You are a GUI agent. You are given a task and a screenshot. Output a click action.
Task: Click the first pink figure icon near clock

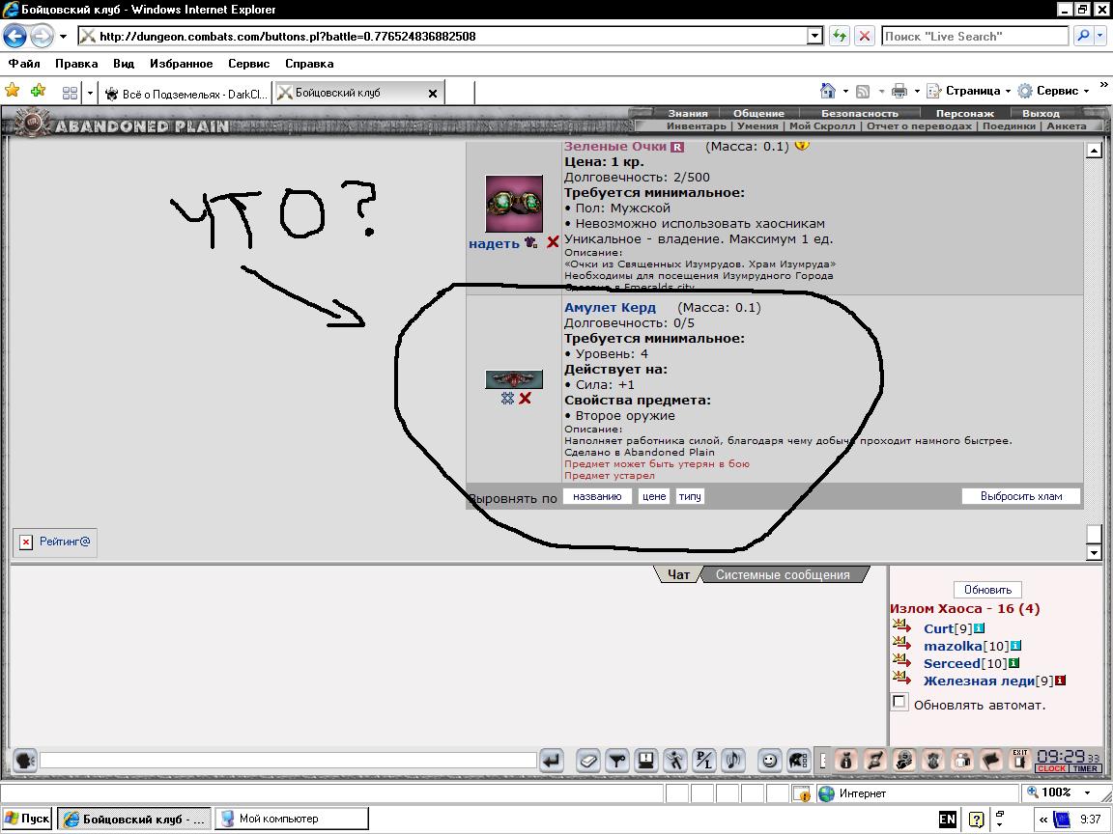click(x=845, y=761)
